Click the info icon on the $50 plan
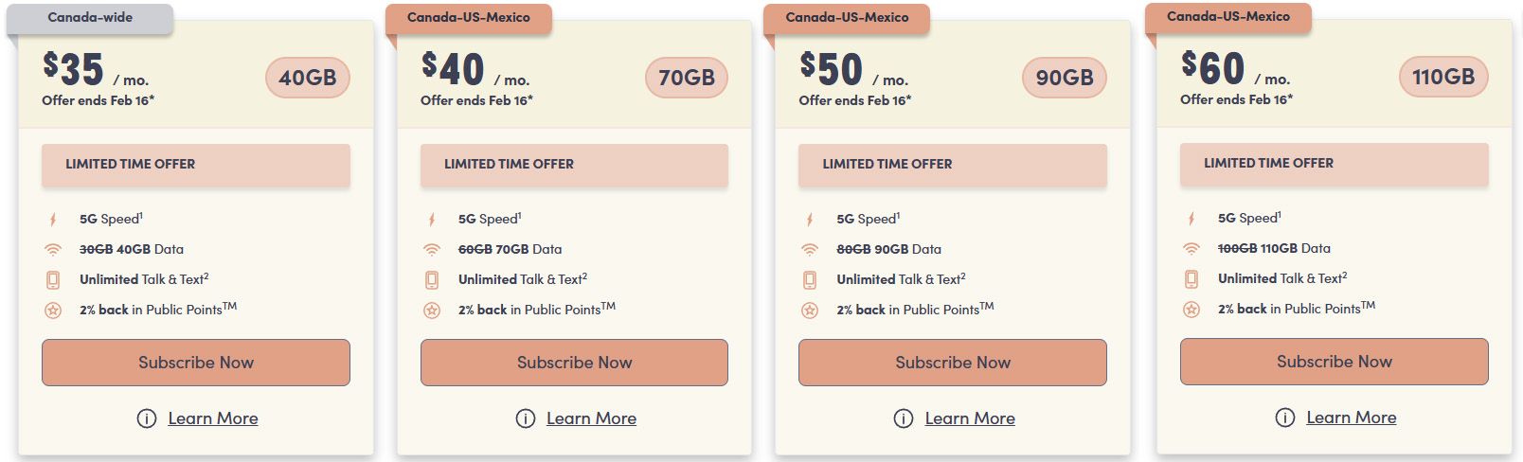The height and width of the screenshot is (462, 1523). pos(904,418)
